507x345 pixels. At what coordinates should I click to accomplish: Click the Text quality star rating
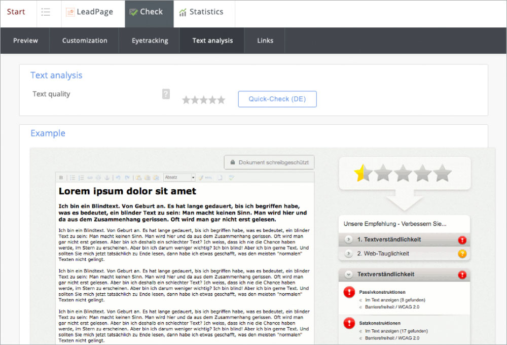pos(203,100)
